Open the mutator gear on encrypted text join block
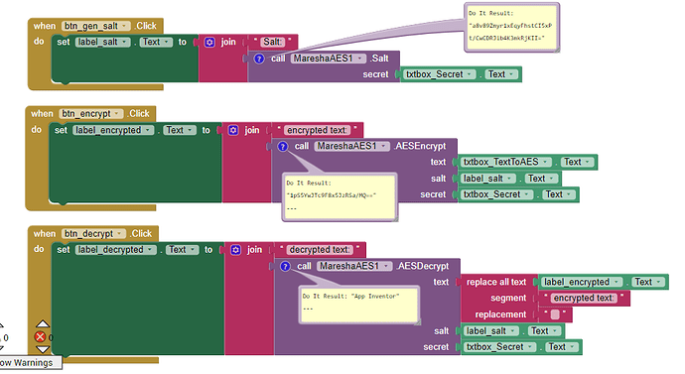 point(233,130)
